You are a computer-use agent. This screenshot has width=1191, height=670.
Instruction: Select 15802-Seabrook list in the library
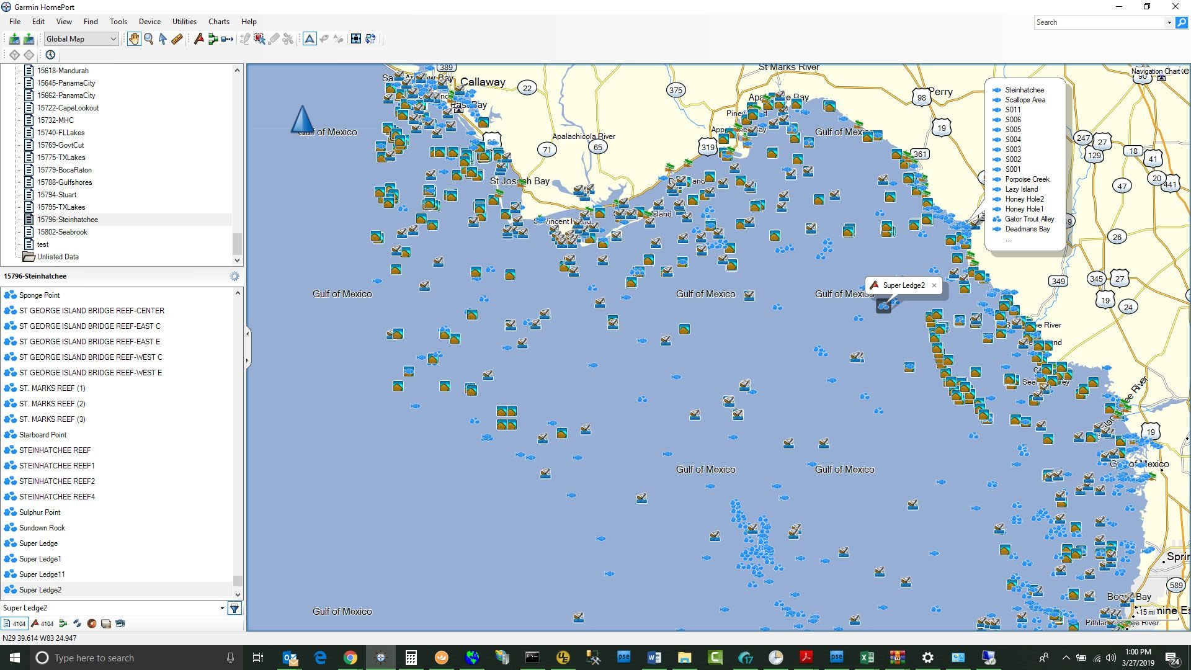(62, 232)
